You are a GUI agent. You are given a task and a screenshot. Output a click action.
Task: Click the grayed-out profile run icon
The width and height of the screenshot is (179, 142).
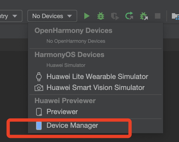(115, 16)
